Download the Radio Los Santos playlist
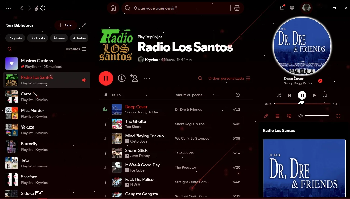This screenshot has height=199, width=350. pyautogui.click(x=122, y=78)
